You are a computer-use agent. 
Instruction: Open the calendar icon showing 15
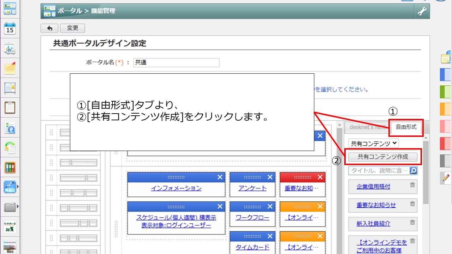[x=10, y=29]
